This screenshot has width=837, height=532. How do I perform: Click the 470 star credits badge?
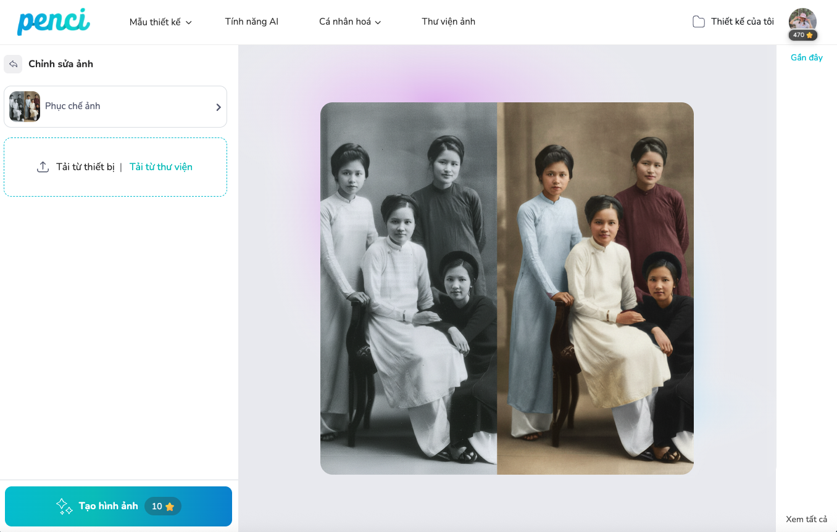pos(802,35)
